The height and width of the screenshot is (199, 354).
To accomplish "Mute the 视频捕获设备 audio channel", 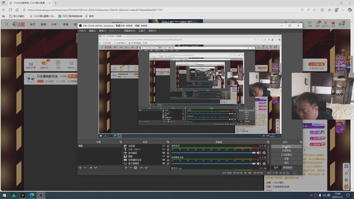I will (x=259, y=164).
